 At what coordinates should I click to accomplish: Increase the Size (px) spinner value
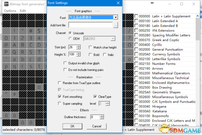pos(78,46)
